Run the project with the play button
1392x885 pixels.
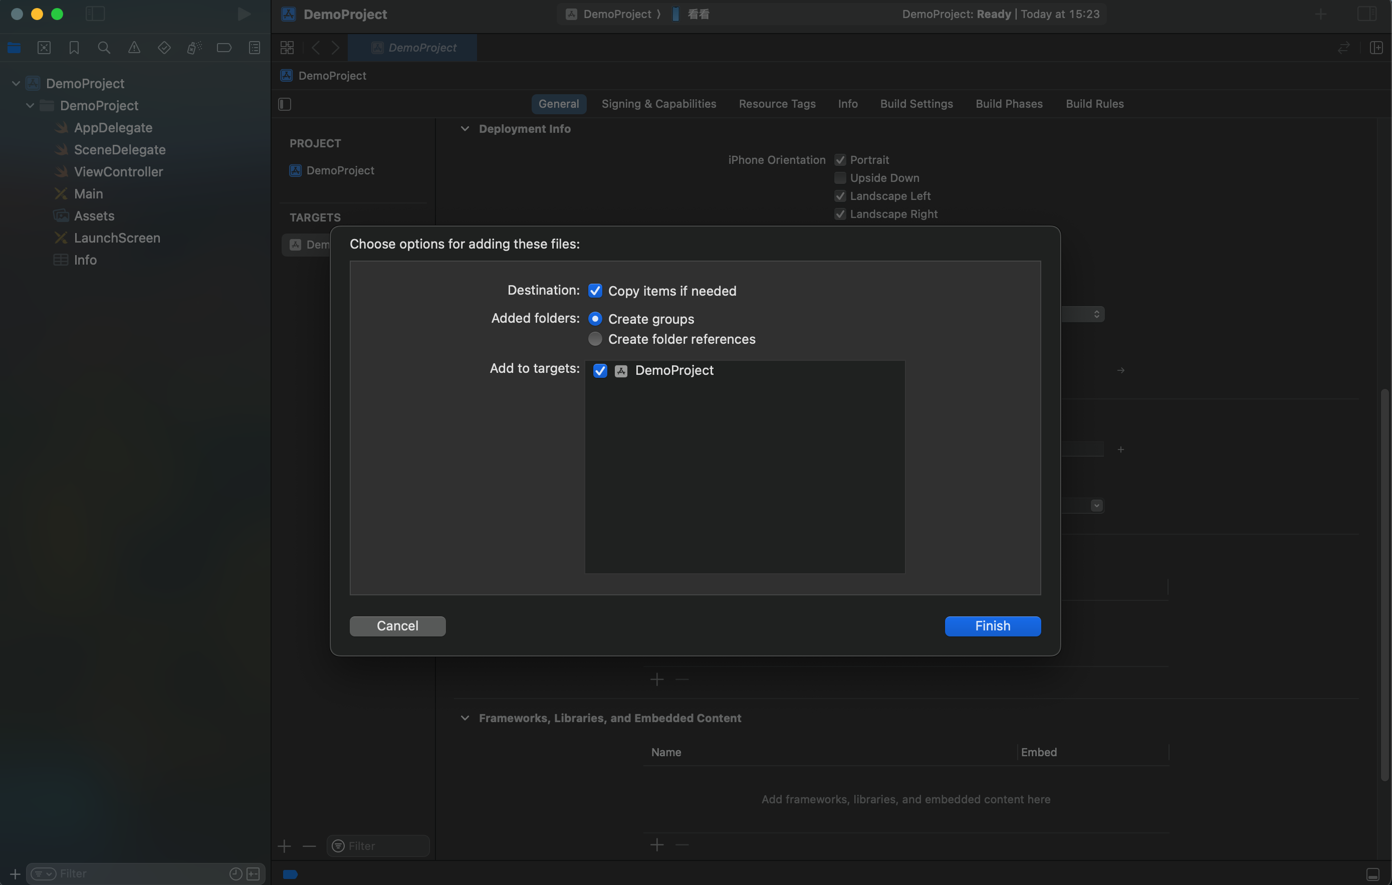[x=244, y=14]
